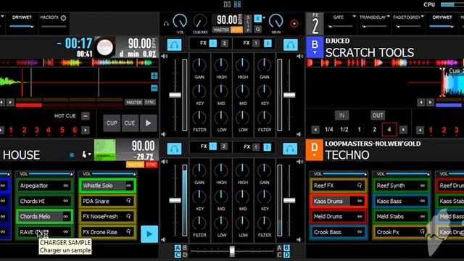This screenshot has height=261, width=464.
Task: Click loop icon on Kaos Bass pad
Action: click(x=422, y=201)
